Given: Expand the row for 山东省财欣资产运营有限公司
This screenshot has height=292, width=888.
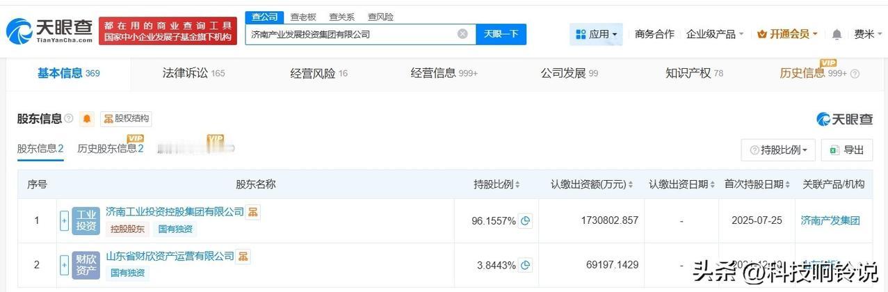Looking at the screenshot, I should point(65,265).
